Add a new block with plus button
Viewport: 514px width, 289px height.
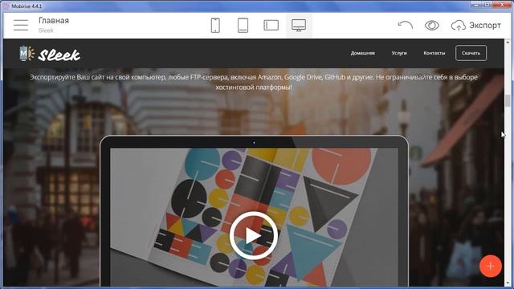tap(491, 266)
